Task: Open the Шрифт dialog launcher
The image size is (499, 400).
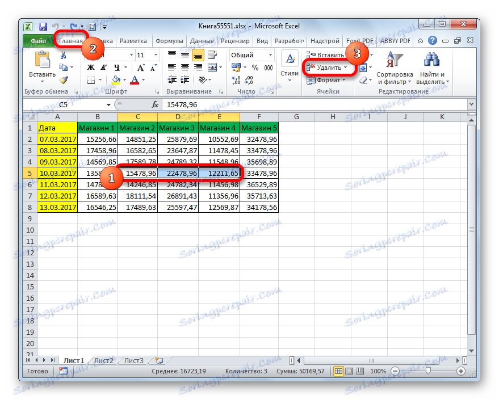Action: pos(157,91)
